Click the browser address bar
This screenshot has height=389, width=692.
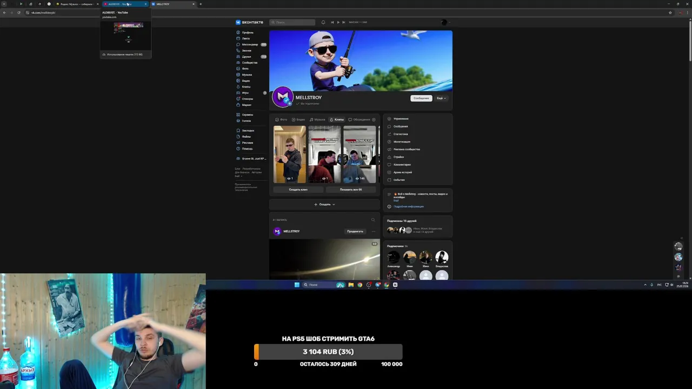pos(346,12)
